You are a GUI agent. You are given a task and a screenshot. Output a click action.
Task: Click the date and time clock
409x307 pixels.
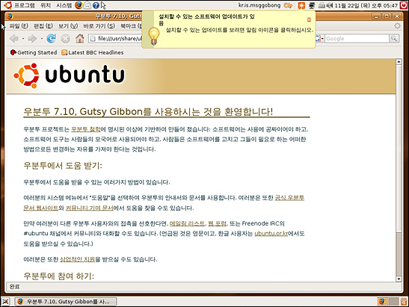366,5
